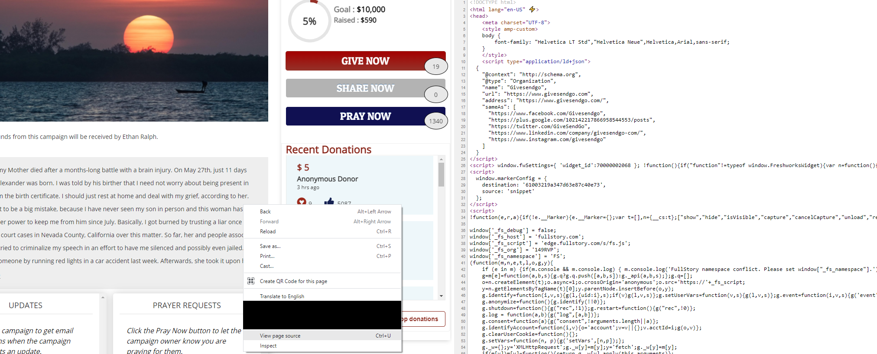Click the script type application/ld+json line

[536, 61]
